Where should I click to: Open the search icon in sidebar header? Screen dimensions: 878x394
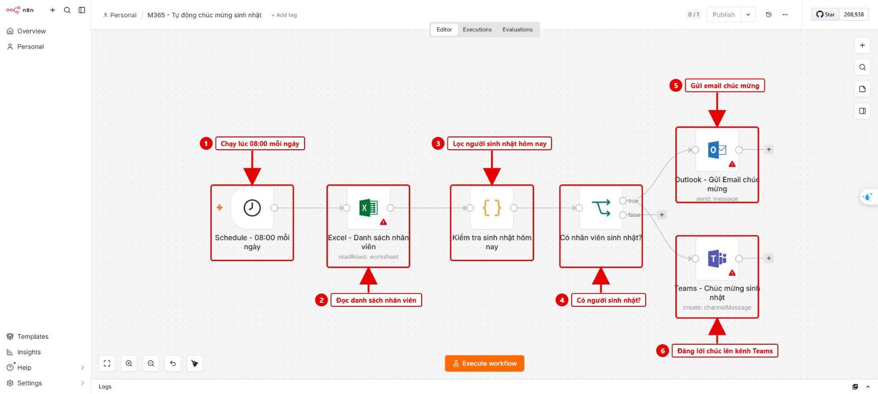pos(67,10)
